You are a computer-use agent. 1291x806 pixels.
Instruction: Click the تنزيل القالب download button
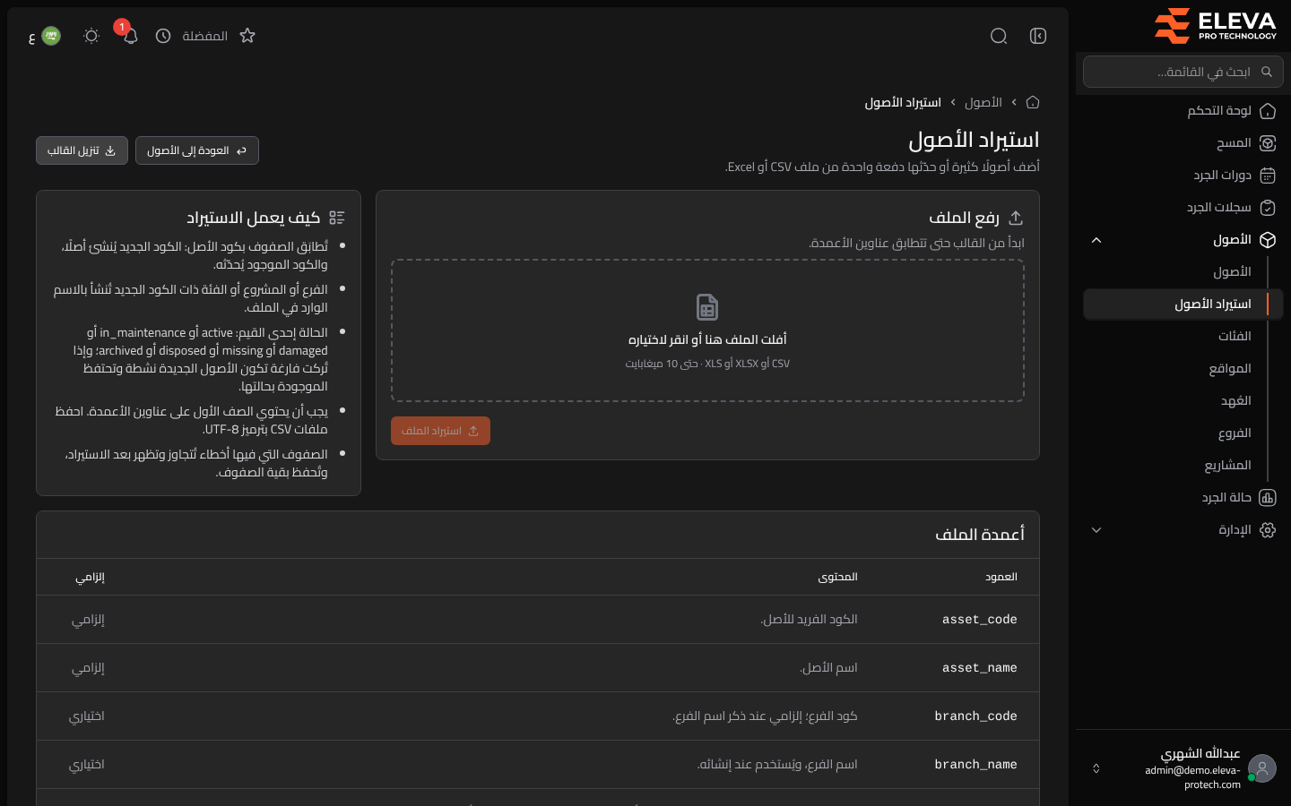point(82,150)
